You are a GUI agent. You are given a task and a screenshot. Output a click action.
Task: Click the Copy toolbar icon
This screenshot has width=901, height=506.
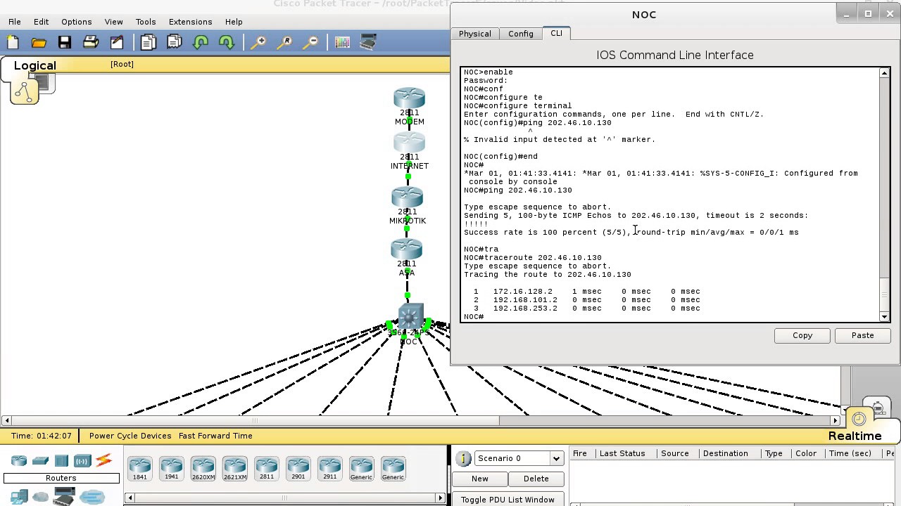(148, 43)
